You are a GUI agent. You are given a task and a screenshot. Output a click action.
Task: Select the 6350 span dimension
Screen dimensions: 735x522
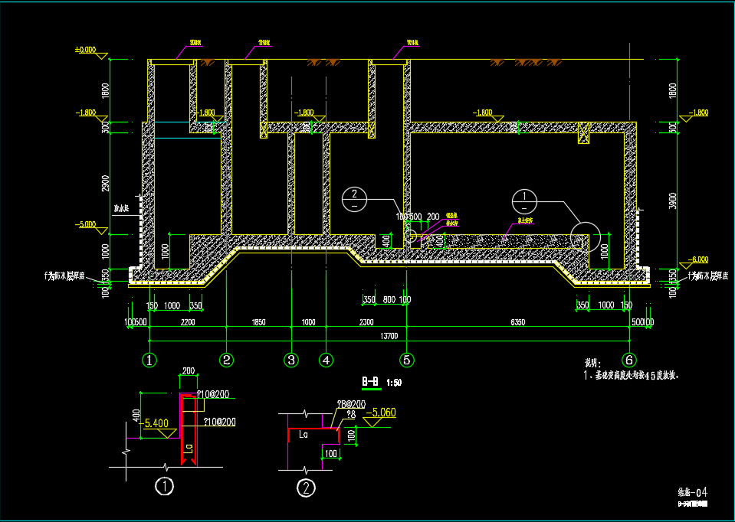(517, 322)
